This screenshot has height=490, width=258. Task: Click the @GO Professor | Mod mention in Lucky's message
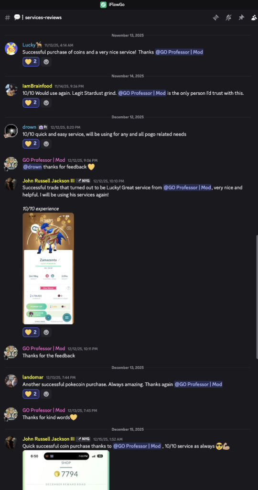click(x=179, y=52)
